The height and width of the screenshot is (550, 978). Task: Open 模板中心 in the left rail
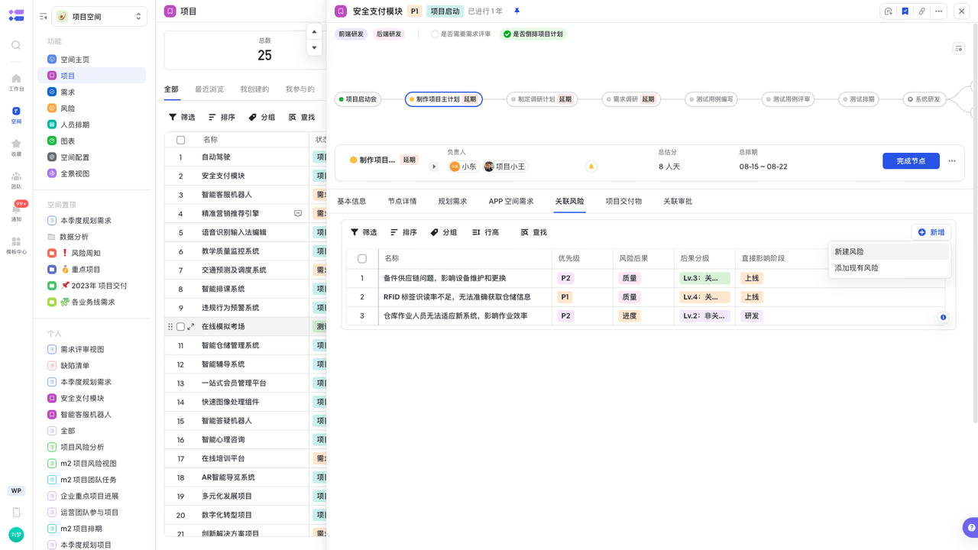pos(16,245)
